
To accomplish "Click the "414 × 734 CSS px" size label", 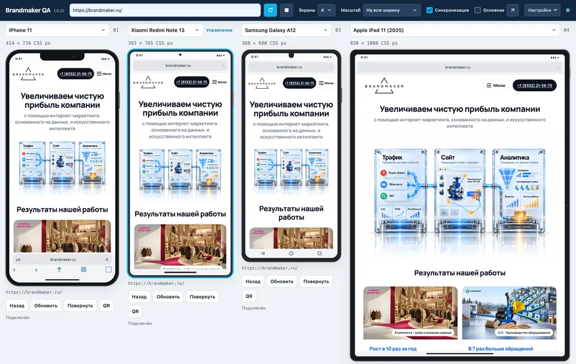I will coord(28,43).
